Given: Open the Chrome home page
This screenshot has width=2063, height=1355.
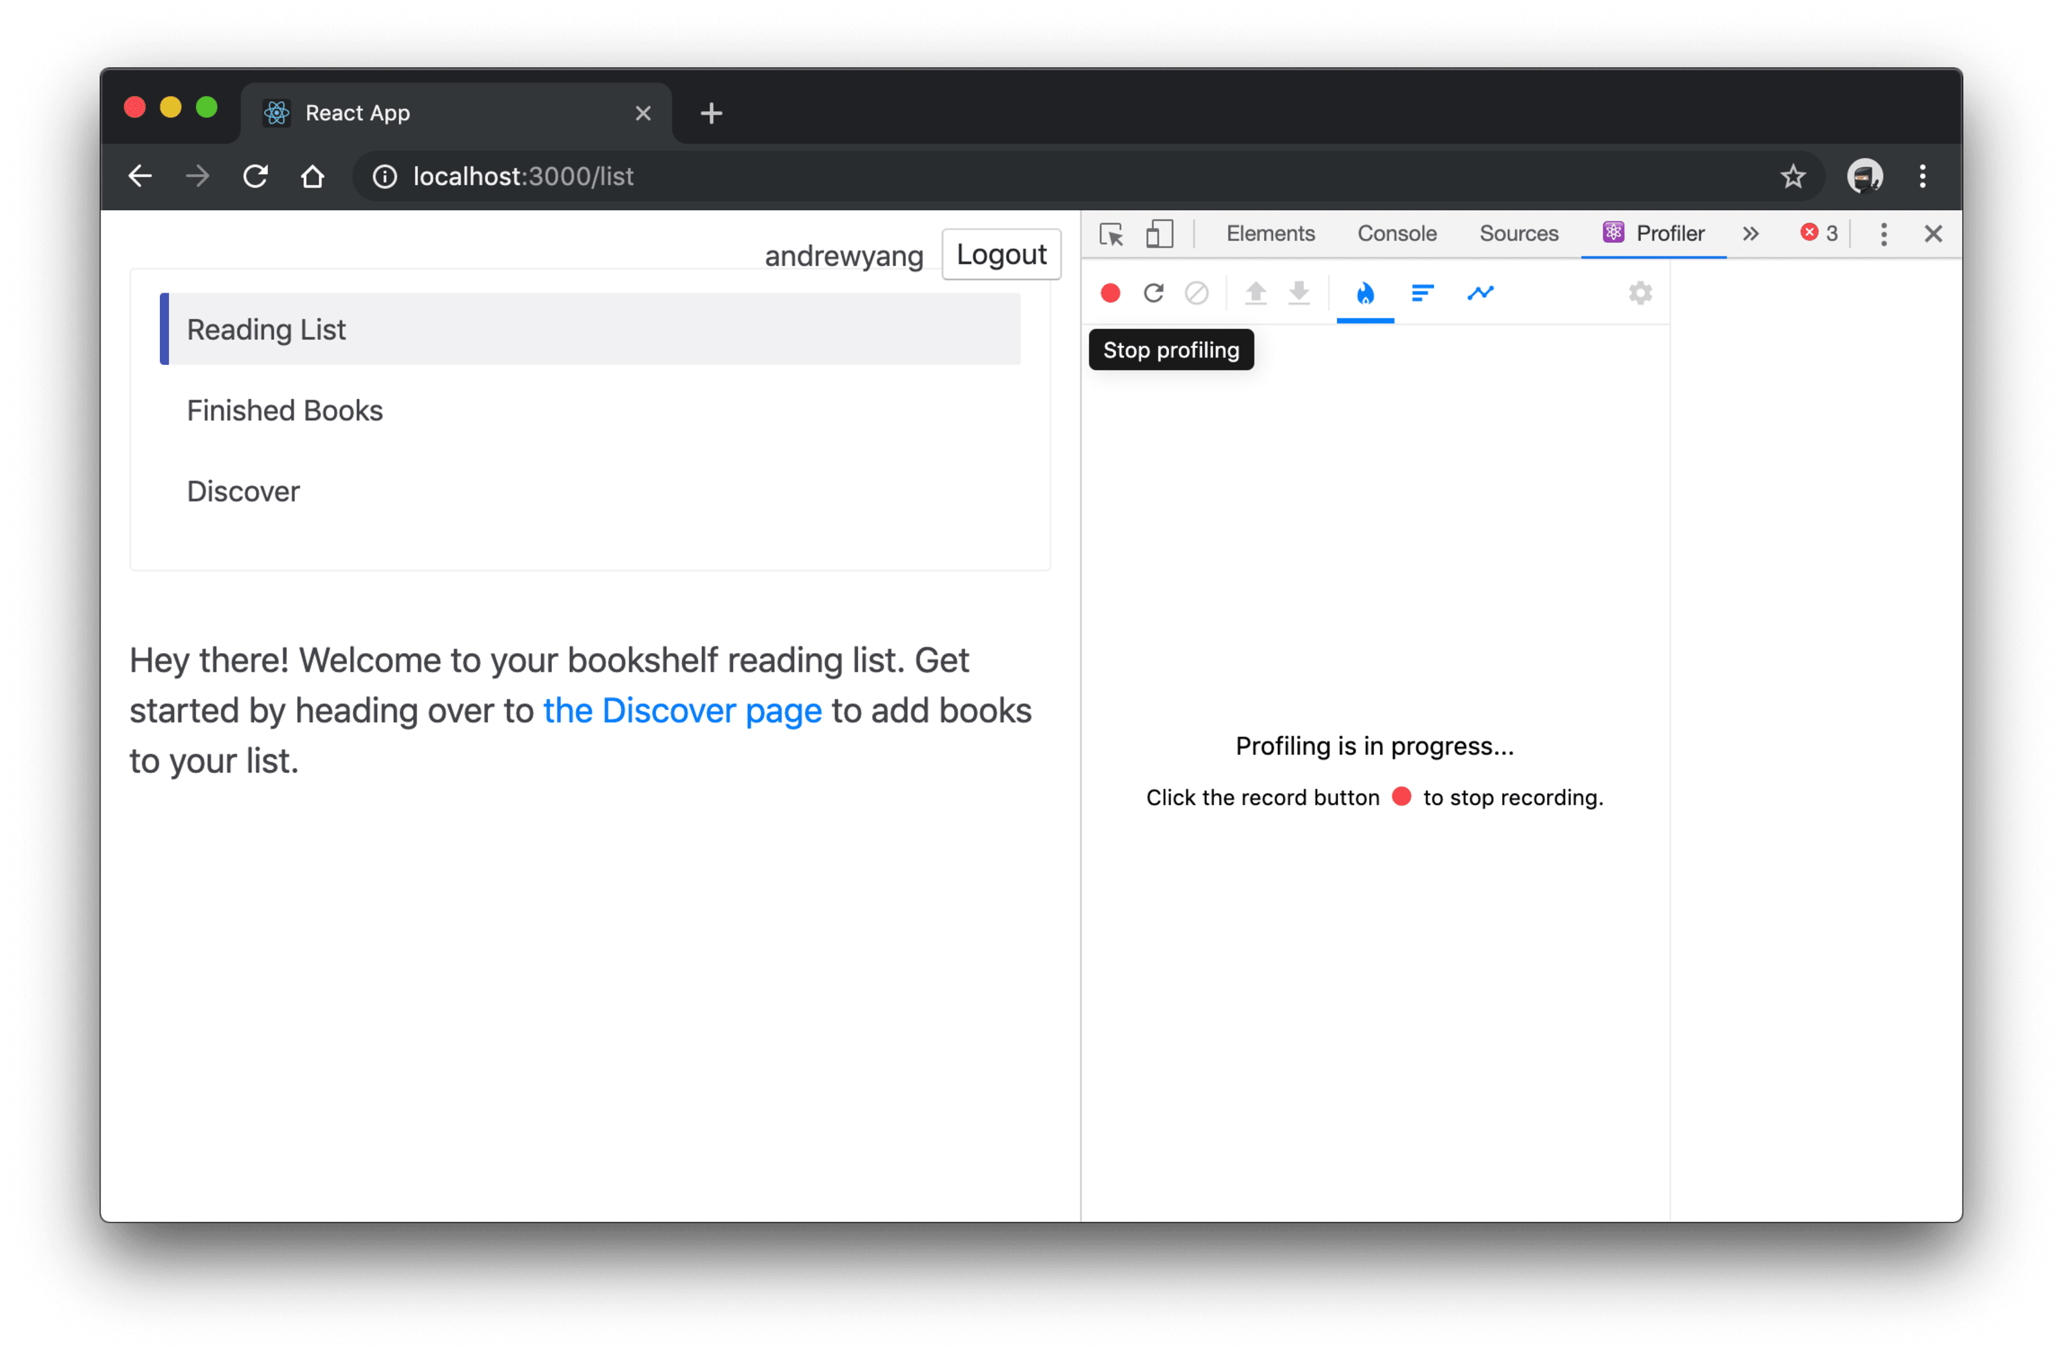Looking at the screenshot, I should pos(313,176).
